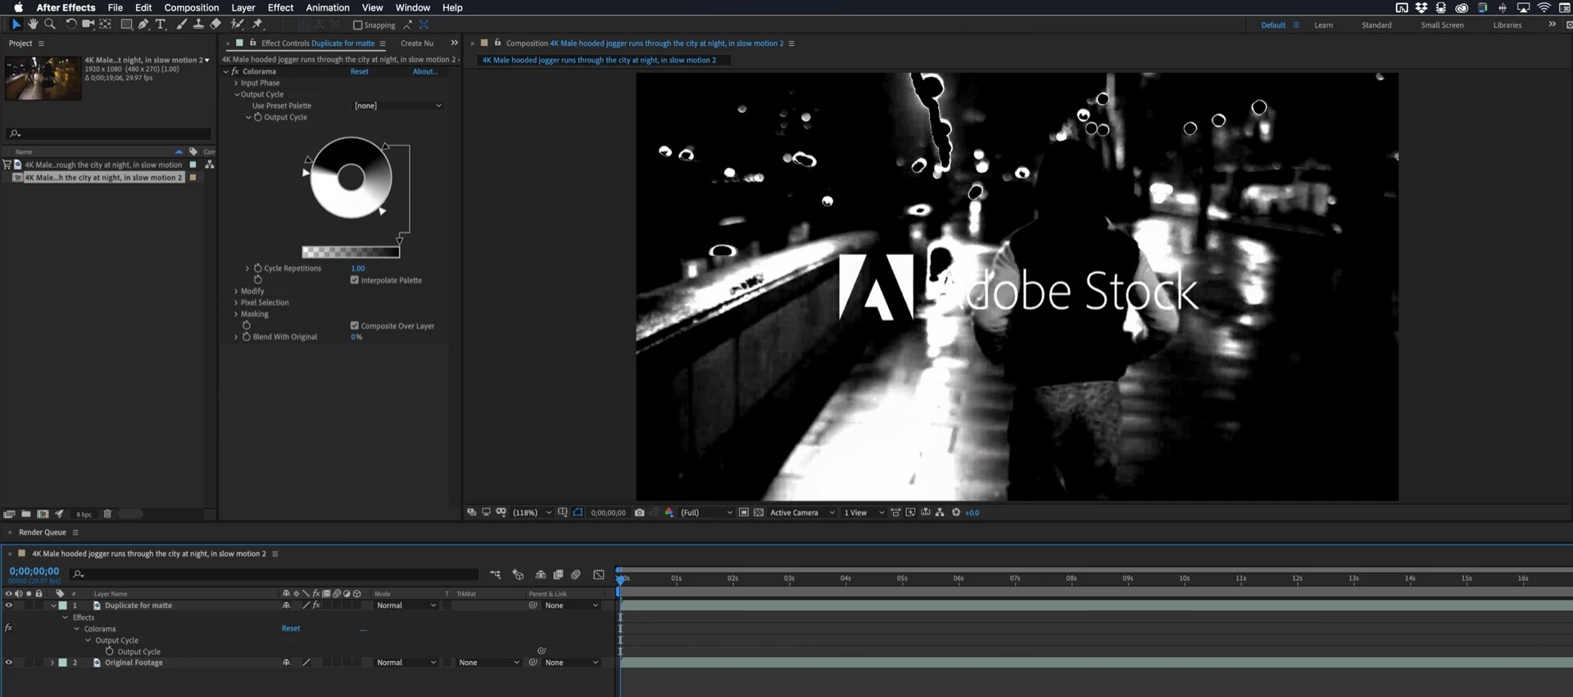This screenshot has height=697, width=1573.
Task: Click the Output Cycle color wheel
Action: (351, 178)
